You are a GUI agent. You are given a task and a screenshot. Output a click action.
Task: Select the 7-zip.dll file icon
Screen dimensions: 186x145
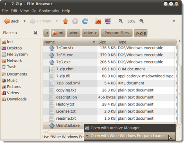(x=52, y=76)
